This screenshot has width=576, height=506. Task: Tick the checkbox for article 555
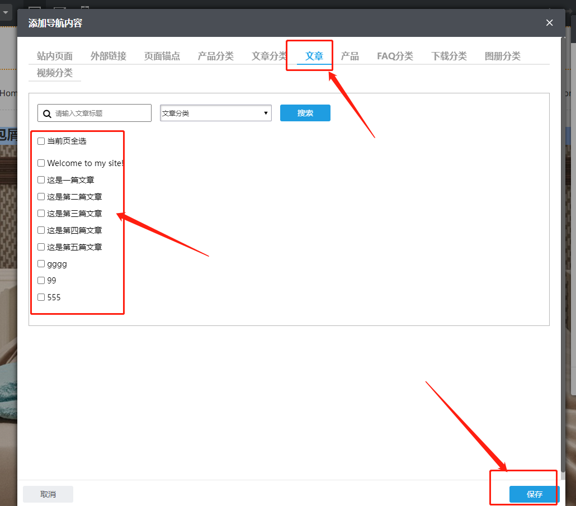(41, 297)
